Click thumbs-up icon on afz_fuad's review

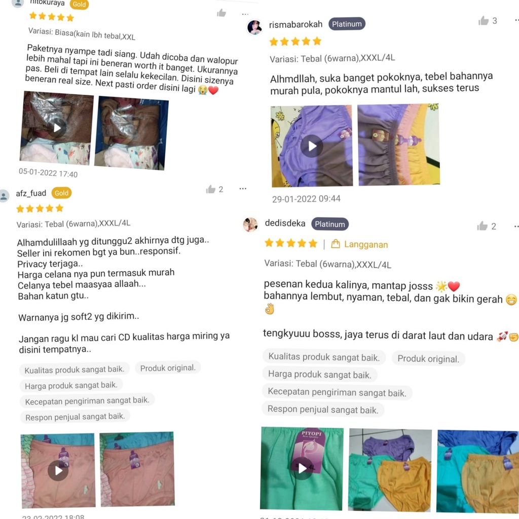211,190
